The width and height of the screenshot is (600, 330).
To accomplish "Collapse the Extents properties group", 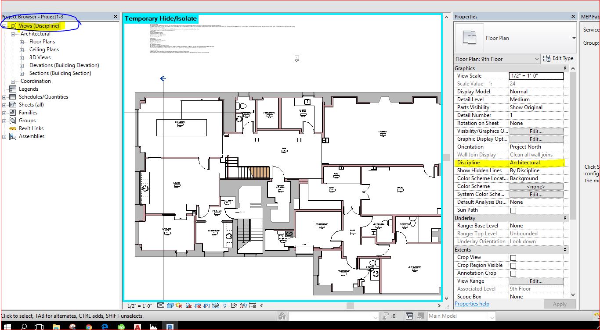I will click(565, 250).
